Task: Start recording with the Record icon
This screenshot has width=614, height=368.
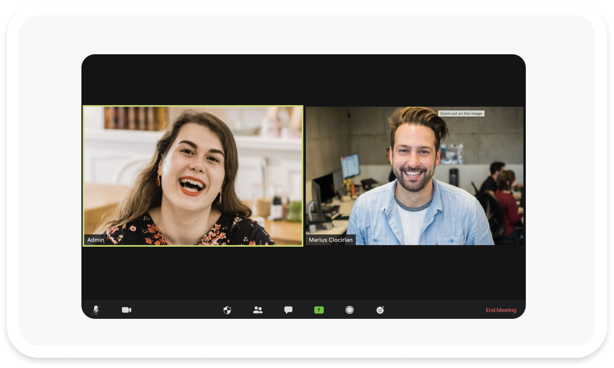Action: (x=349, y=310)
